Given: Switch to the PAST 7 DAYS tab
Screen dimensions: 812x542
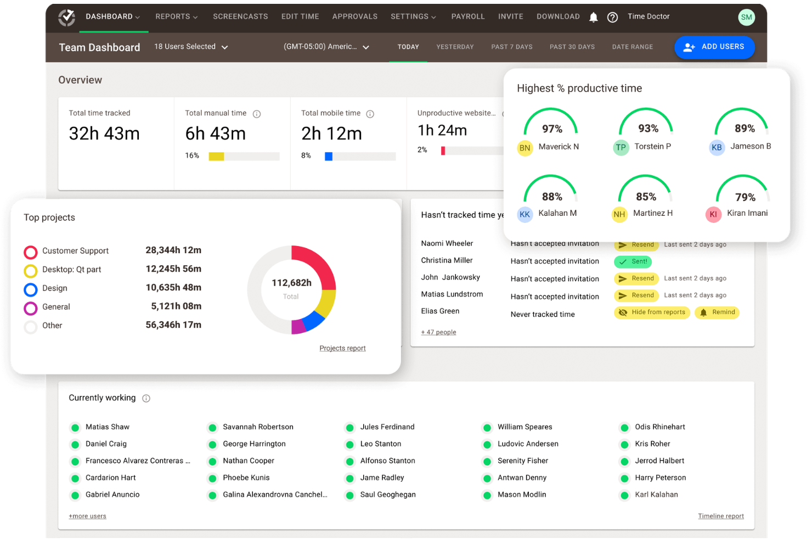Looking at the screenshot, I should pyautogui.click(x=511, y=47).
